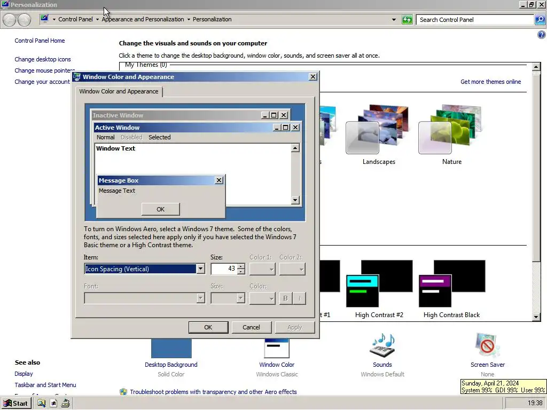Click the troubleshoot shield icon
Screen dimensions: 547x410
[x=123, y=391]
